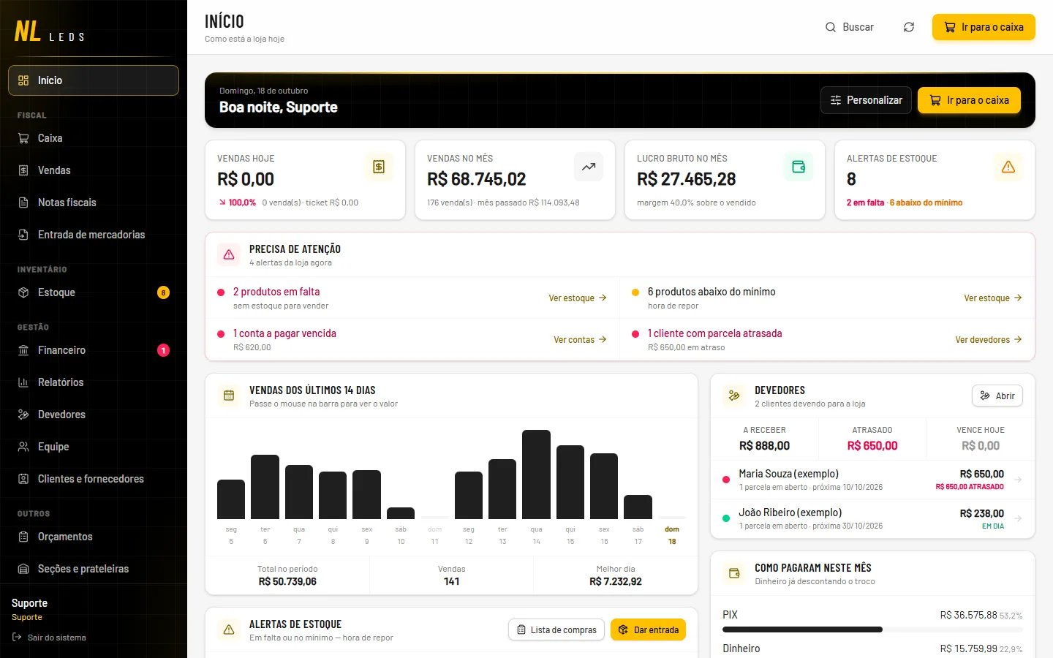Click the arrow on João Ribeiro's row
The image size is (1053, 658).
click(1018, 518)
